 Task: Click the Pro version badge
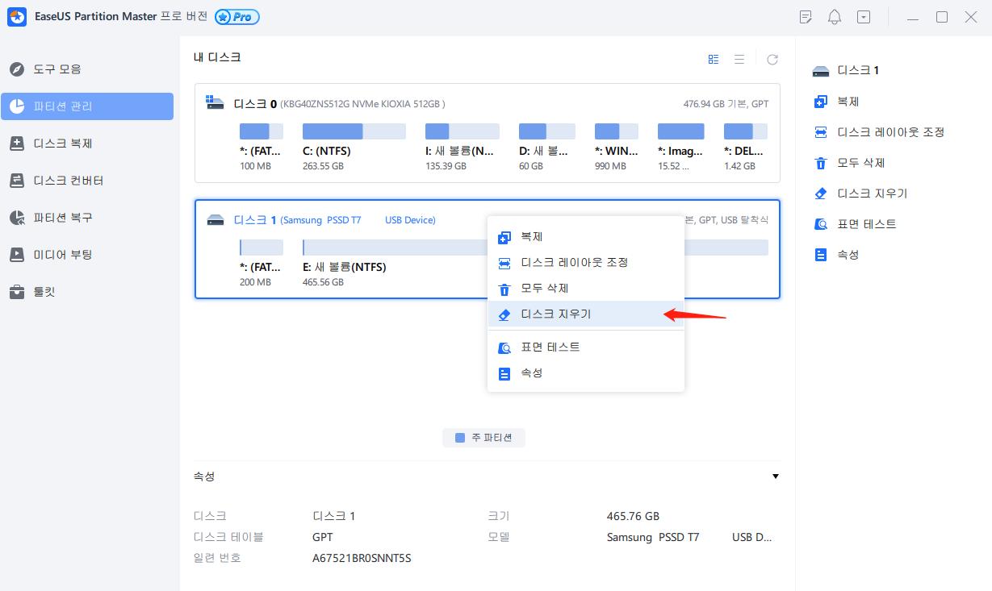tap(237, 17)
